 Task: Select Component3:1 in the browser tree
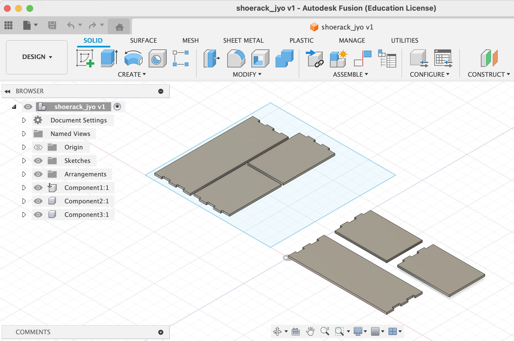pyautogui.click(x=86, y=215)
